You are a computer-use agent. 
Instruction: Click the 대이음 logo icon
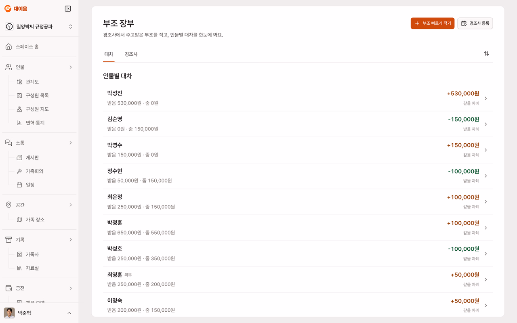pos(8,8)
